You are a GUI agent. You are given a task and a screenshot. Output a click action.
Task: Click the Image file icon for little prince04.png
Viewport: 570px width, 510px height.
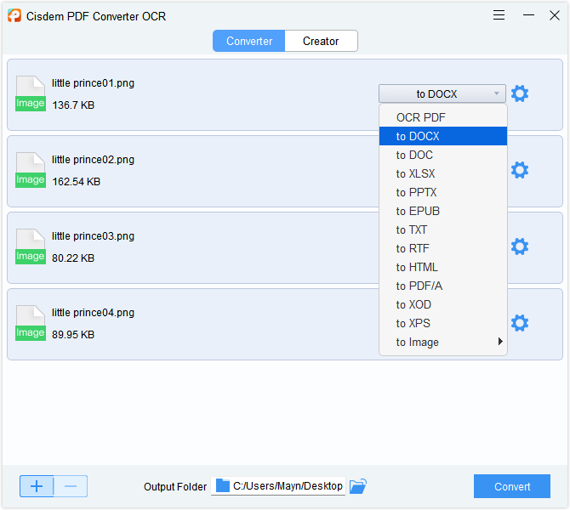click(x=31, y=323)
